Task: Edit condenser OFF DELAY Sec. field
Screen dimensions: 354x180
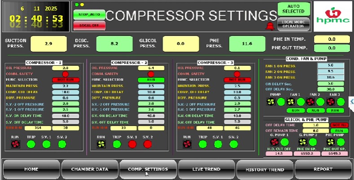Action: click(331, 89)
